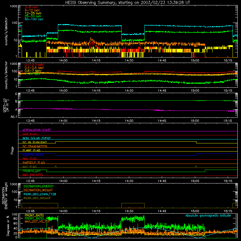
Task: Click 15:00 tick under the Flags panel
Action: [x=195, y=181]
